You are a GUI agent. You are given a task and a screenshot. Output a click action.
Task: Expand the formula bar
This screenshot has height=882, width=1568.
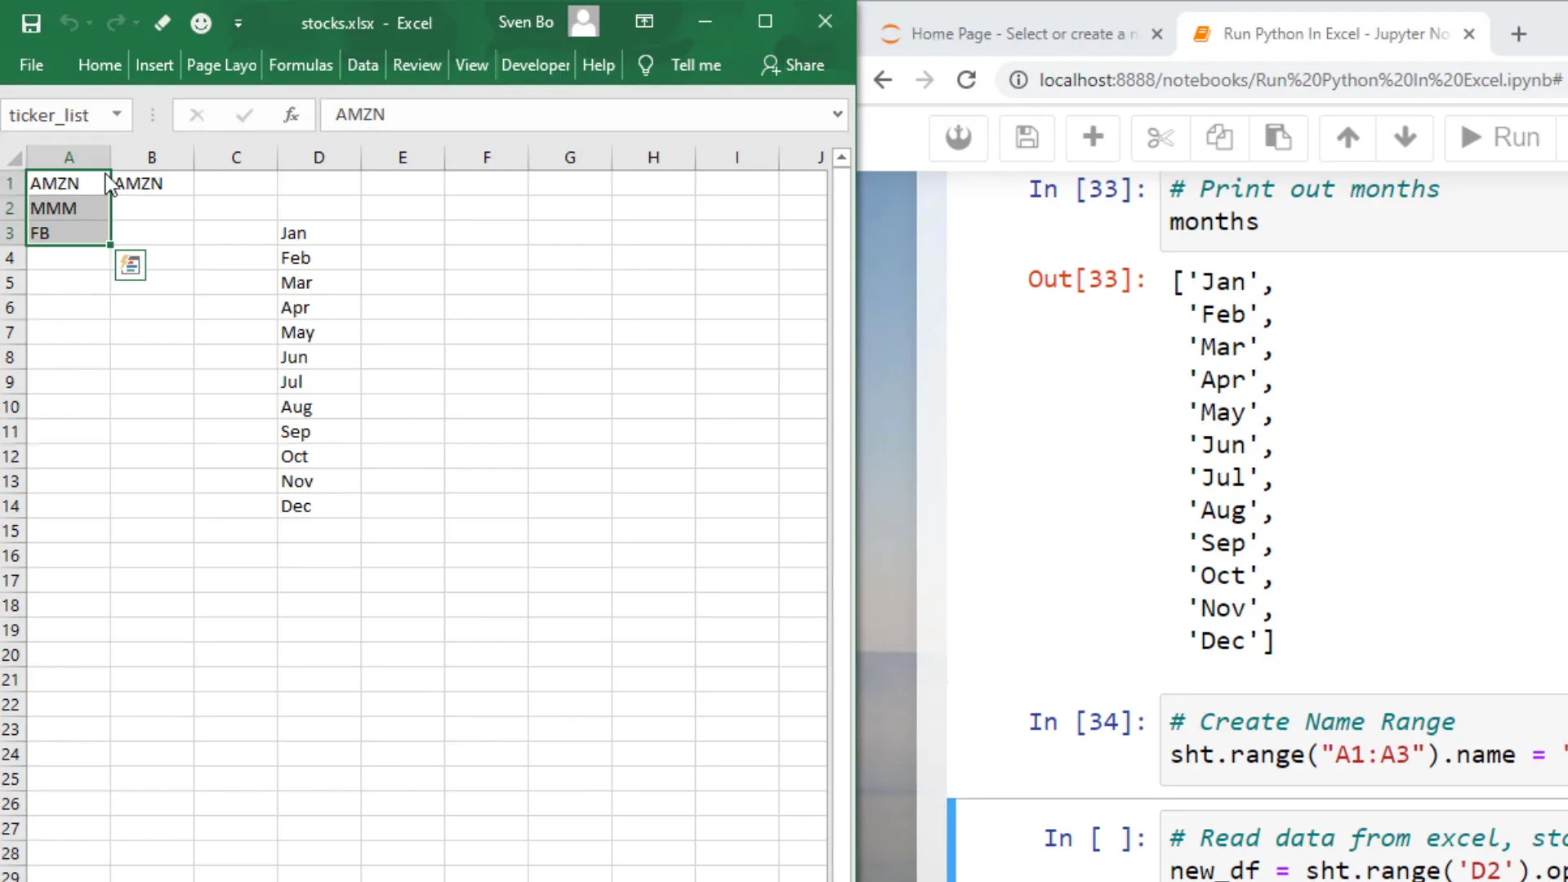click(x=837, y=114)
